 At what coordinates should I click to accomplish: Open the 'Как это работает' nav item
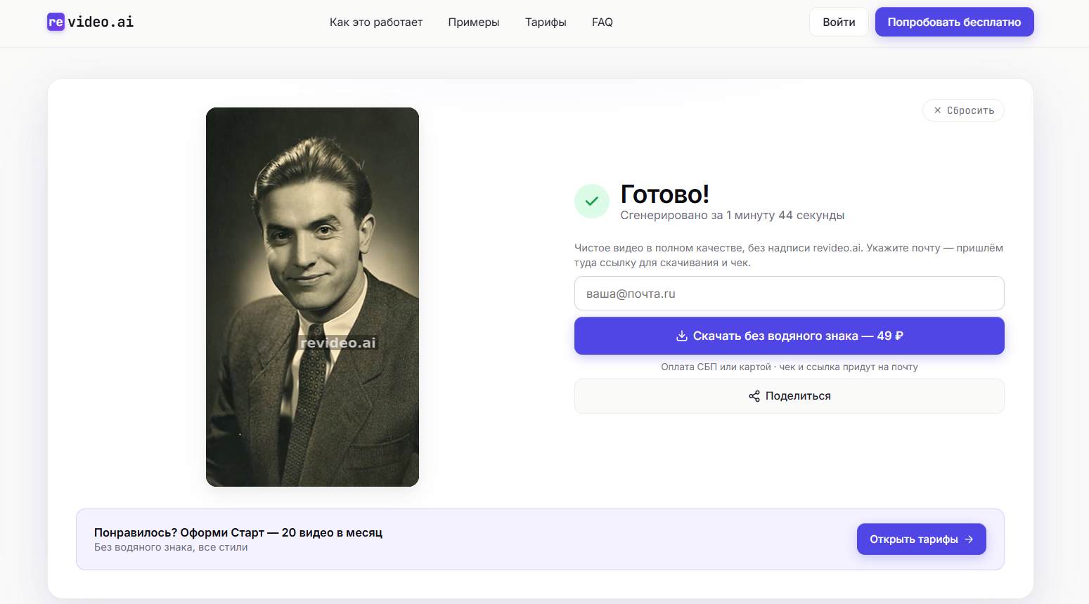376,22
